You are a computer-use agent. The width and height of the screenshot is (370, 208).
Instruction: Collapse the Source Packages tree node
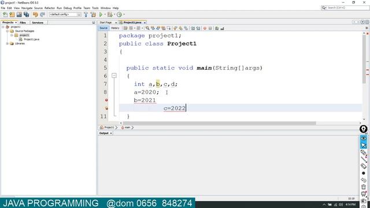click(x=8, y=31)
